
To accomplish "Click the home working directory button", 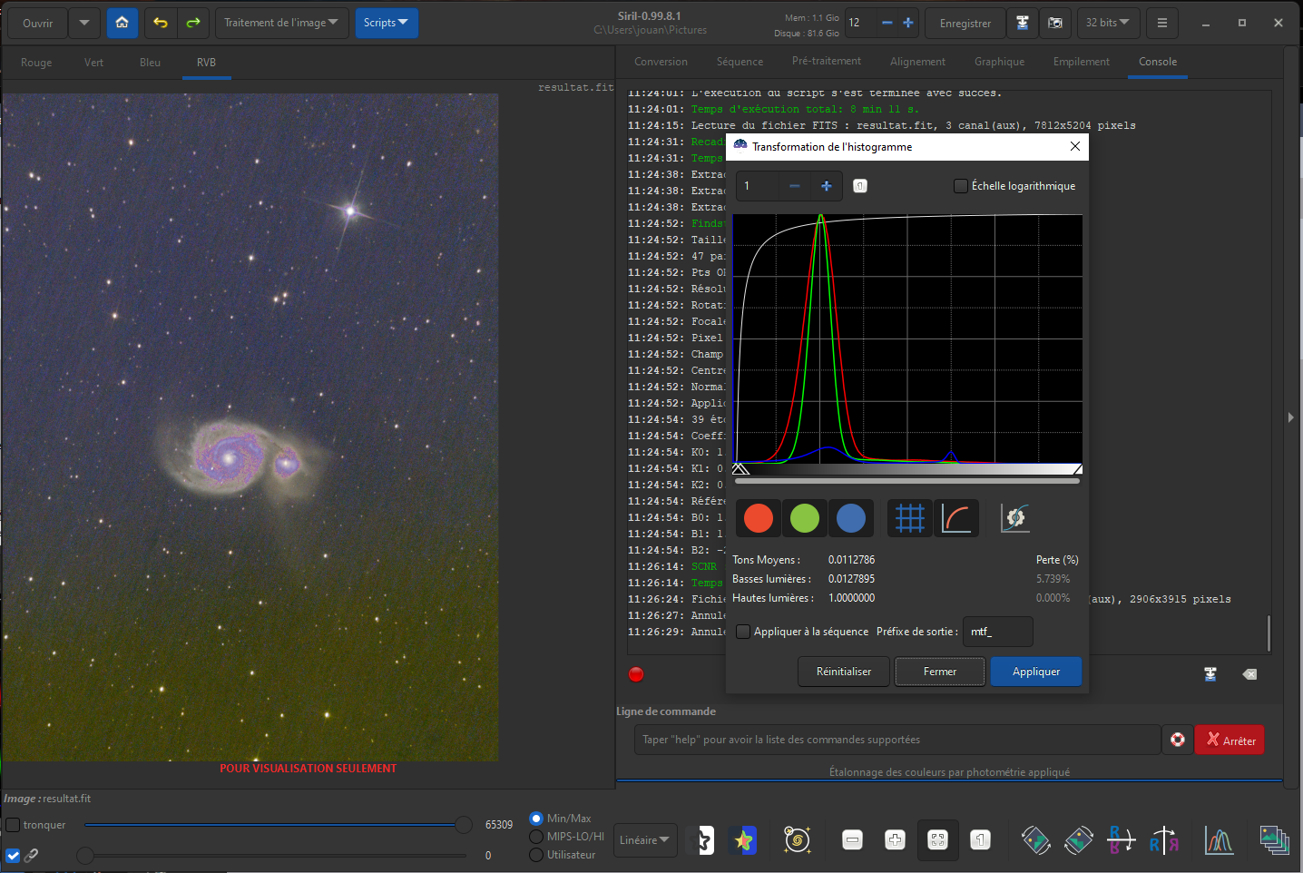I will pyautogui.click(x=122, y=23).
